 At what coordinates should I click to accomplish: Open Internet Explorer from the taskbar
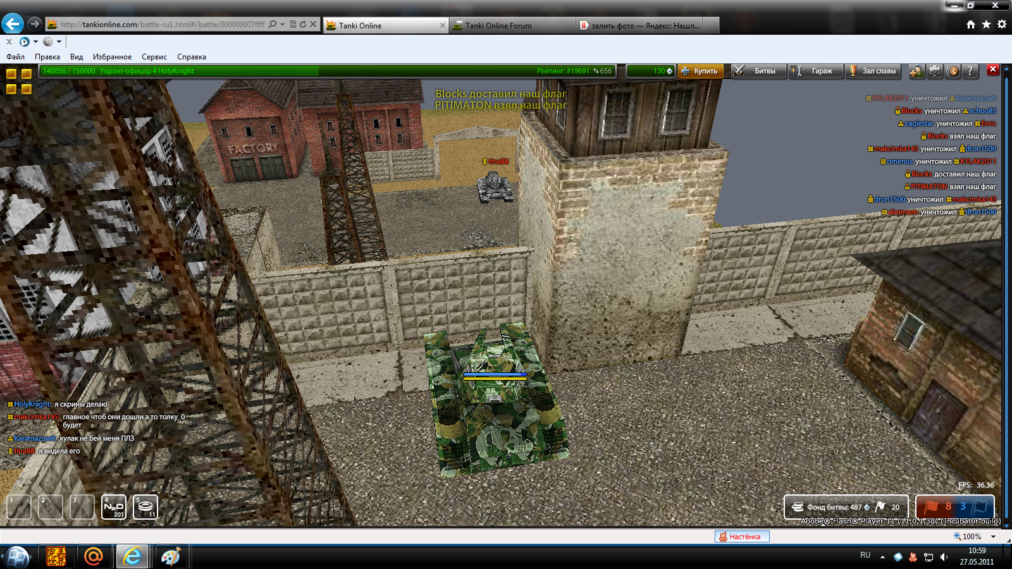point(132,557)
